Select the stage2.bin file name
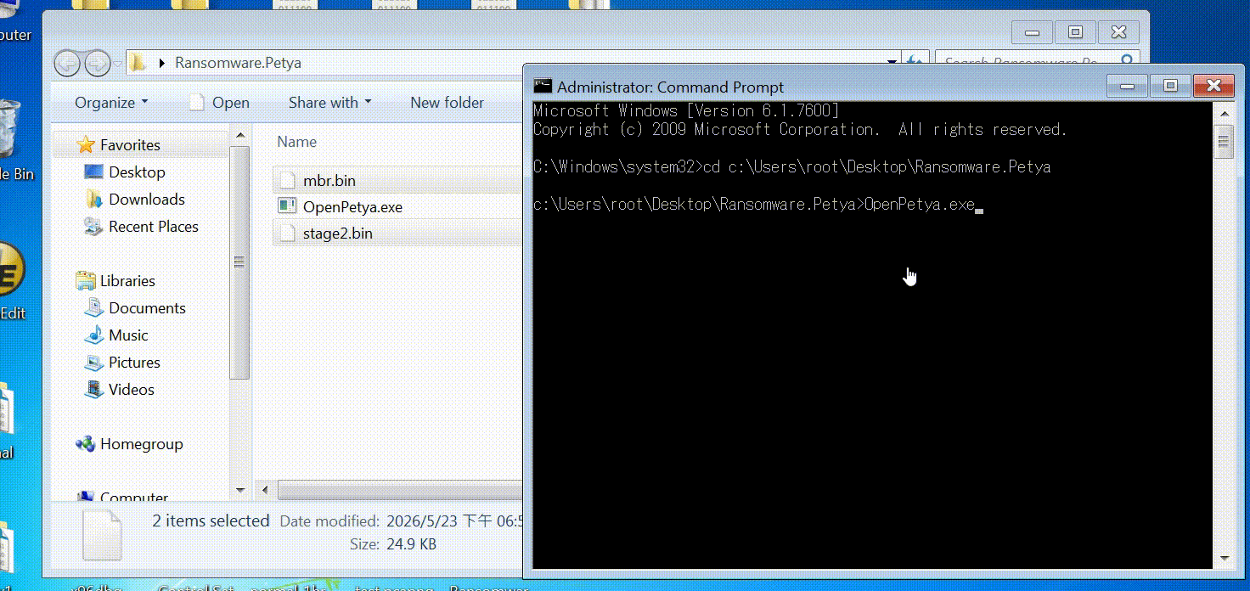This screenshot has height=591, width=1250. tap(337, 233)
